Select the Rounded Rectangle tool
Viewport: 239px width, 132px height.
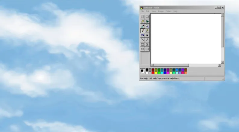(147, 49)
